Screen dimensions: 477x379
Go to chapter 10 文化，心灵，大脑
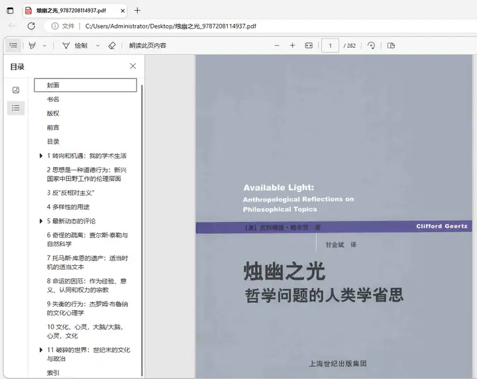point(85,331)
